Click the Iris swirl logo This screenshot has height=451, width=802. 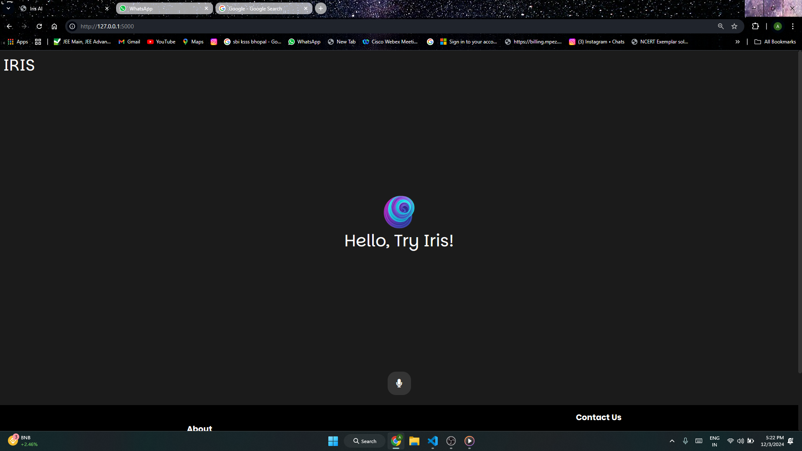399,212
